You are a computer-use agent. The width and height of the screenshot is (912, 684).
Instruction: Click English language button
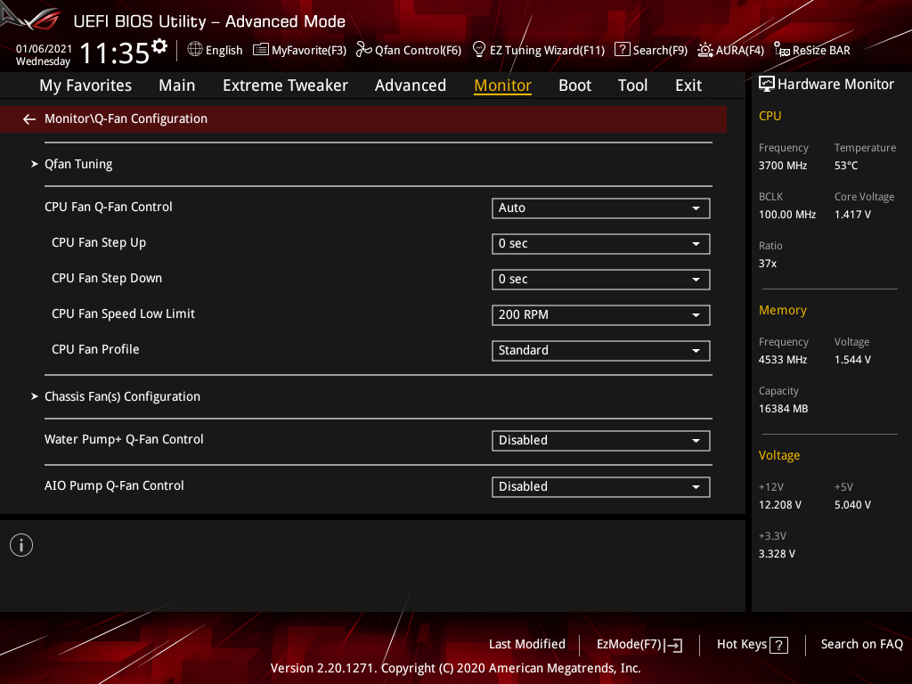pos(224,51)
